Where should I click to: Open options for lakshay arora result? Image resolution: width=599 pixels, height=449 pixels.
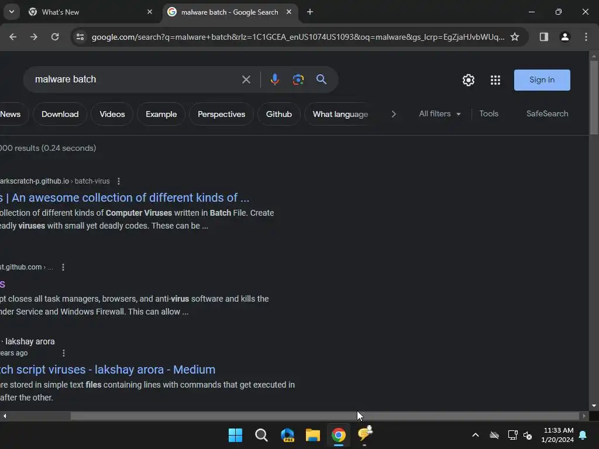click(x=63, y=353)
